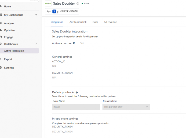Collapse the Collaborate section chevron
The image size is (186, 138).
pyautogui.click(x=36, y=44)
